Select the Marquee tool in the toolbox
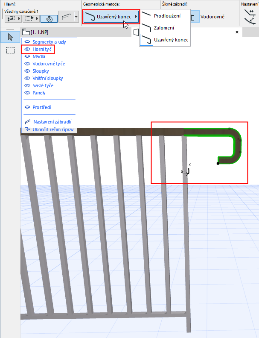 click(x=10, y=50)
